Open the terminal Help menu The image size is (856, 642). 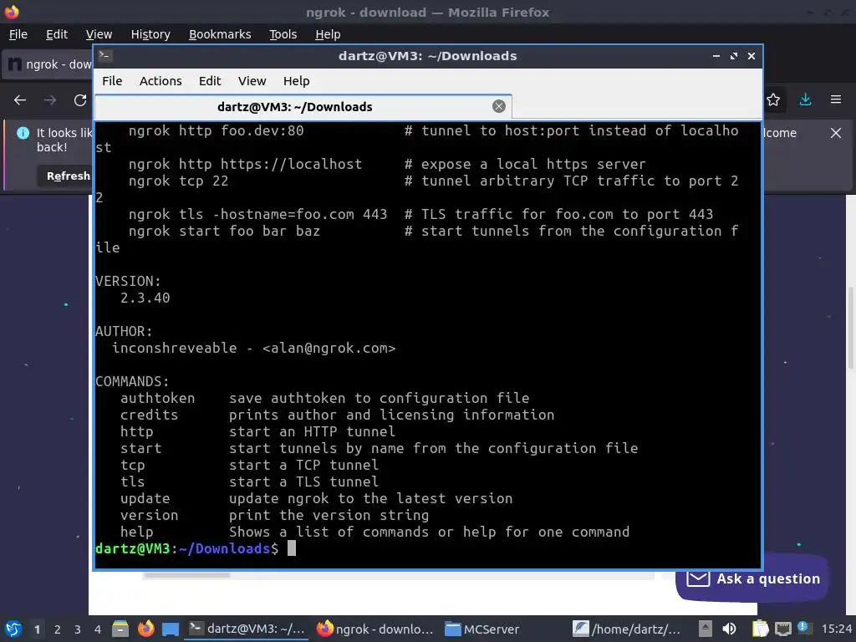click(297, 81)
